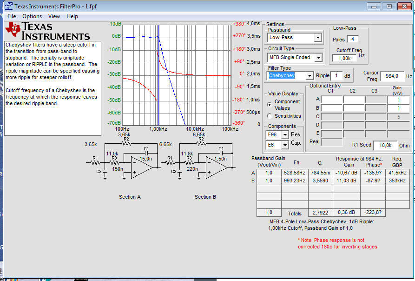Click Section B resistor value 11,8k
Image resolution: width=415 pixels, height=281 pixels.
coord(187,154)
